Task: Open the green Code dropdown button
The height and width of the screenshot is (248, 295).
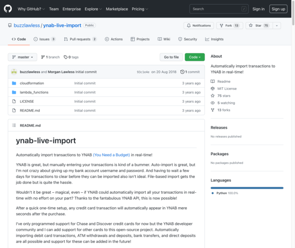Action: point(195,57)
